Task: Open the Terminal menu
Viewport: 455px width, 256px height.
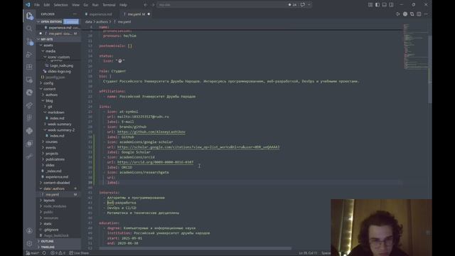Action: (109, 5)
